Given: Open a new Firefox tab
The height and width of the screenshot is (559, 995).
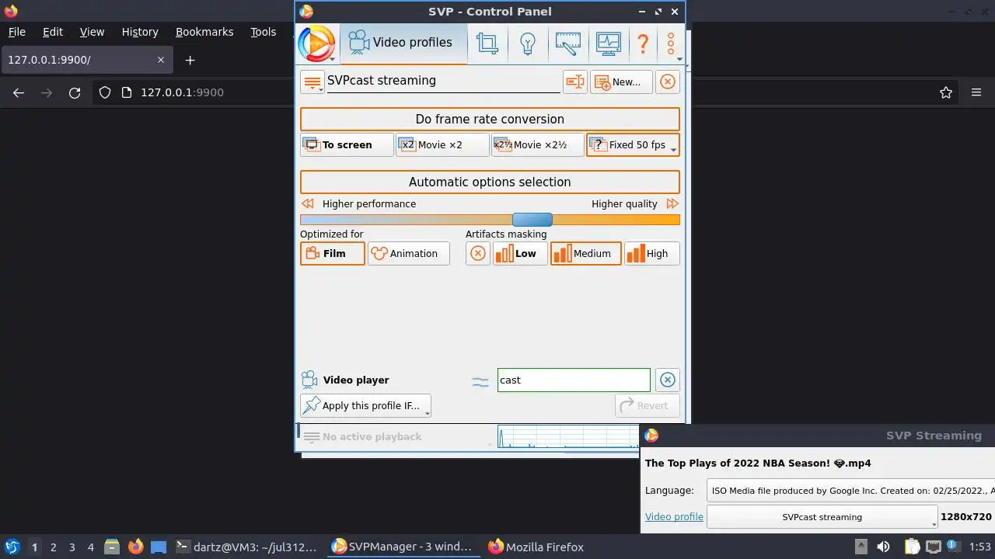Looking at the screenshot, I should (190, 60).
